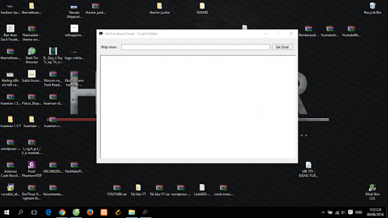Image resolution: width=388 pixels, height=218 pixels.
Task: Click the Get Email button
Action: tap(282, 47)
